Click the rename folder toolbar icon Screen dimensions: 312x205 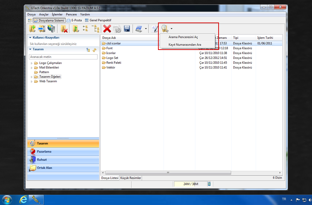(x=42, y=29)
